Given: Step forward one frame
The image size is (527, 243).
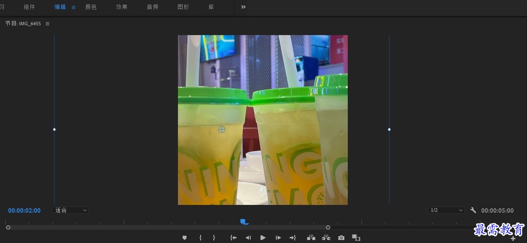Looking at the screenshot, I should [x=278, y=238].
